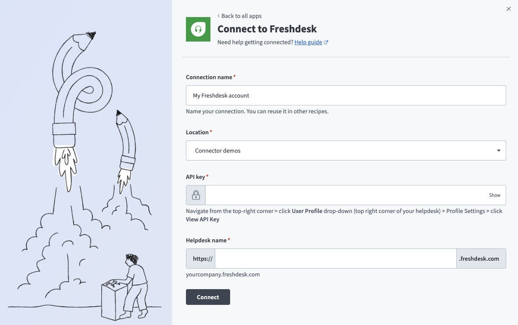The width and height of the screenshot is (518, 325).
Task: Click the external link icon on Help guide
Action: coord(325,42)
